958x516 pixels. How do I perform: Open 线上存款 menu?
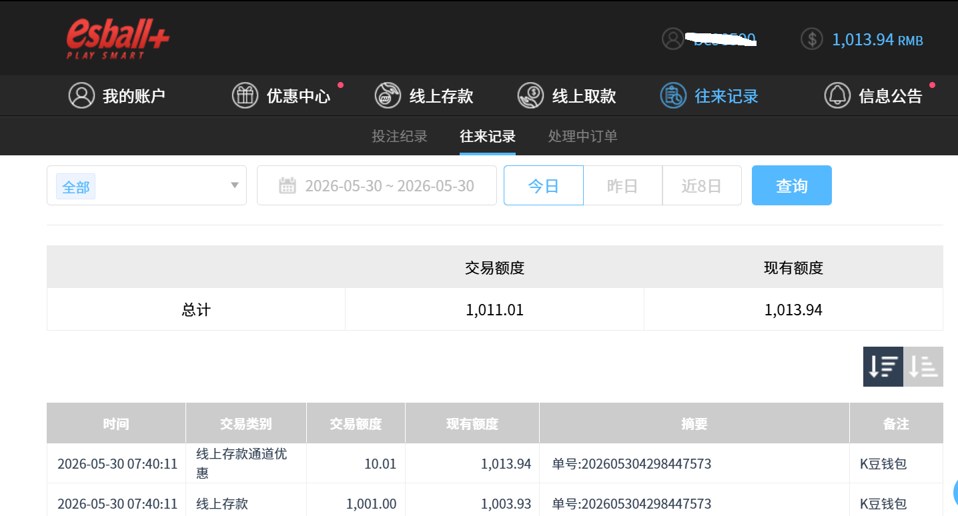tap(424, 95)
